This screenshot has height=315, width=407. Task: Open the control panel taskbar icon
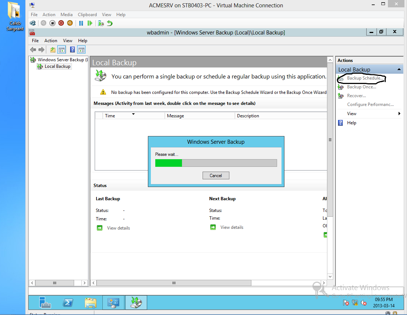pyautogui.click(x=113, y=303)
